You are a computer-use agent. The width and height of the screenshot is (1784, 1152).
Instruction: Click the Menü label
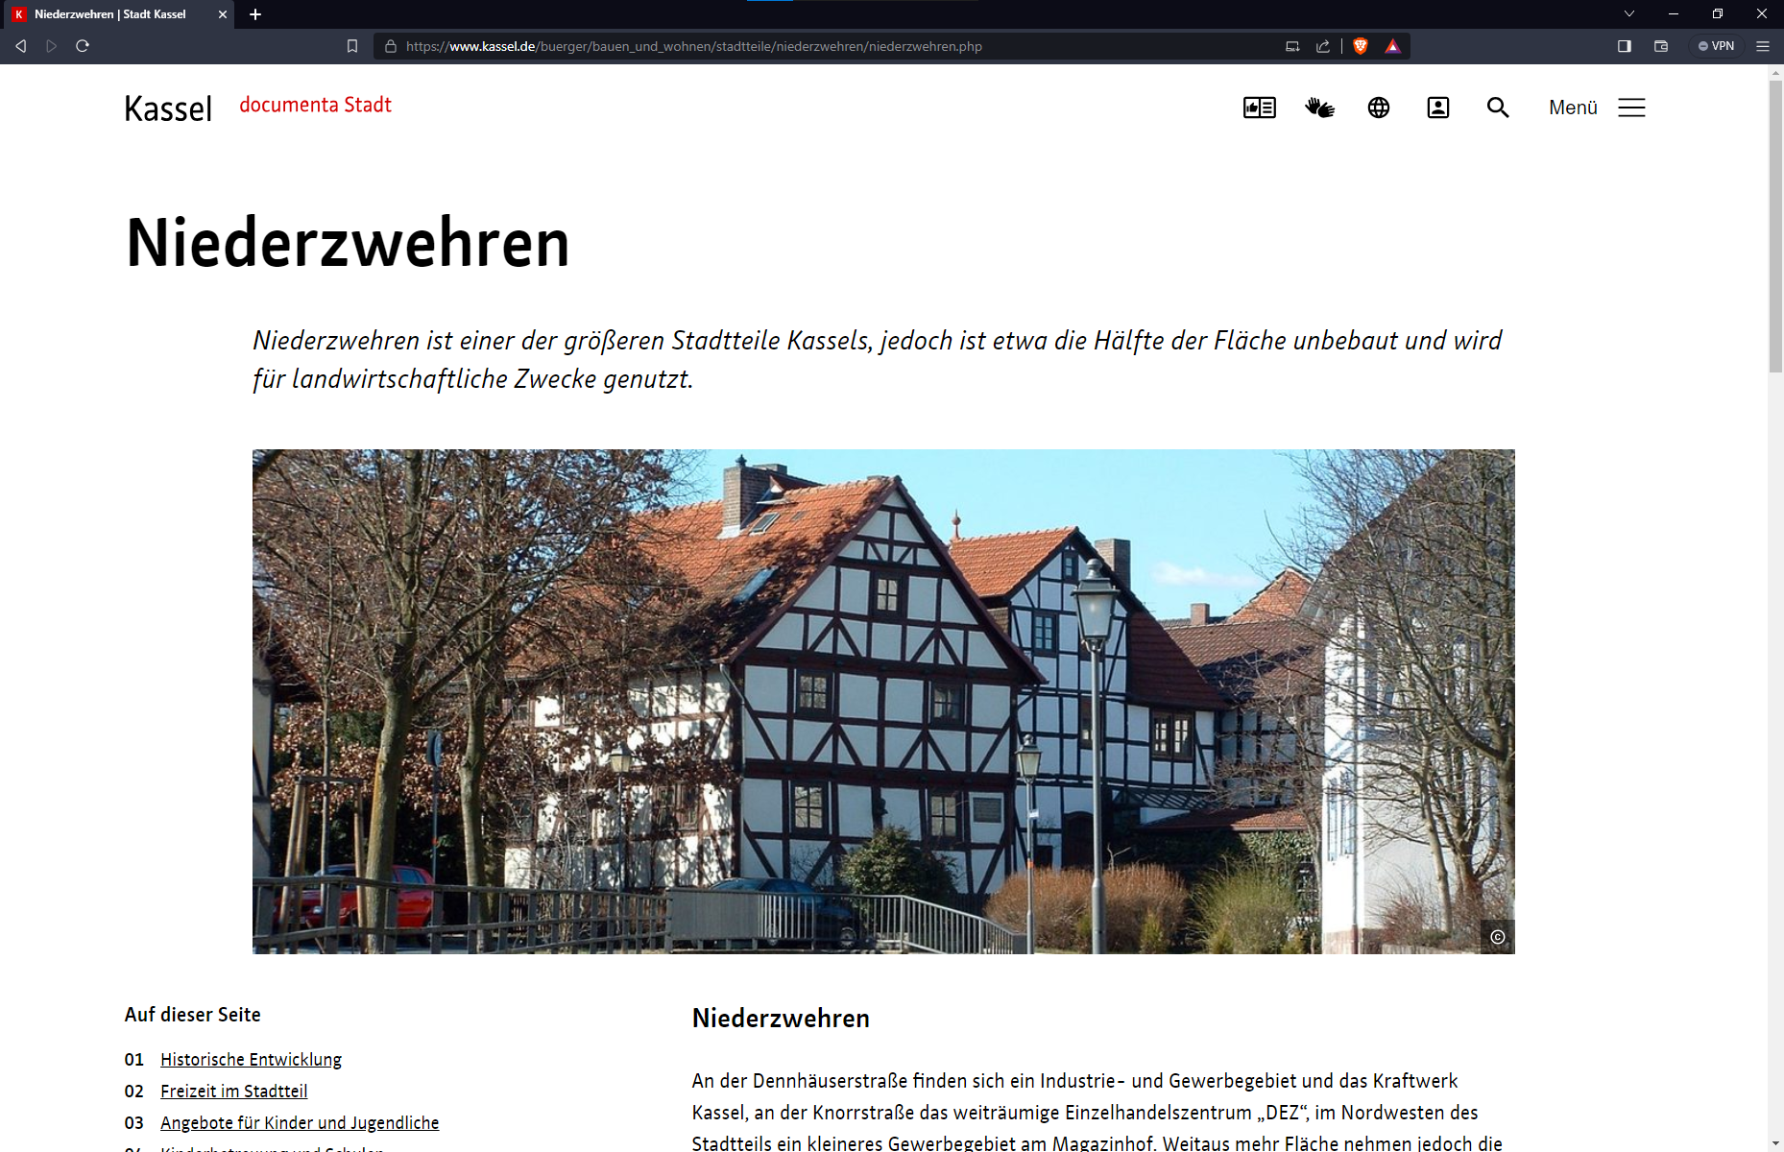point(1572,108)
